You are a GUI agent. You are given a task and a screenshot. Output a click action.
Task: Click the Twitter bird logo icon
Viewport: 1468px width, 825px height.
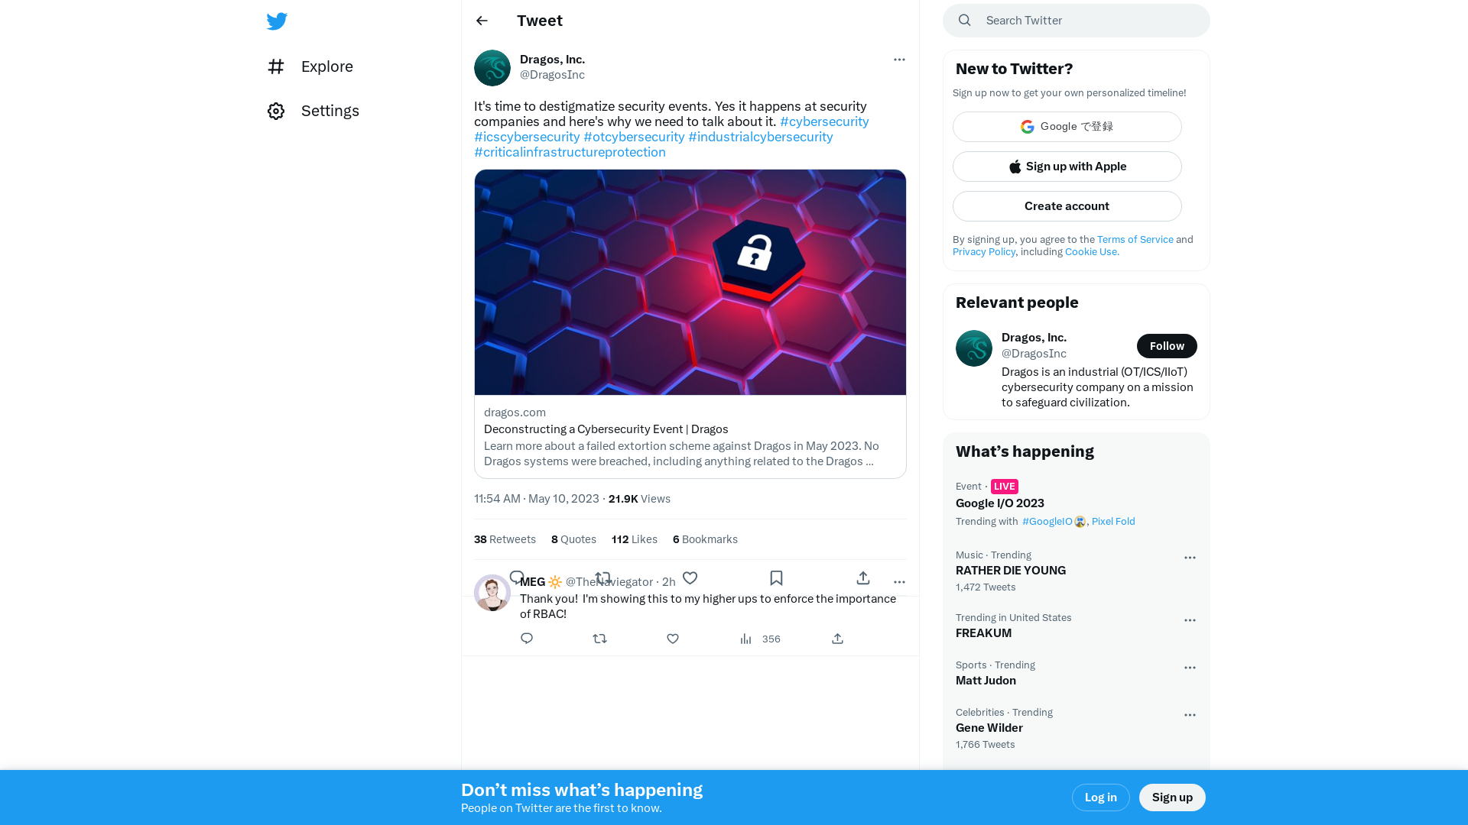tap(276, 20)
